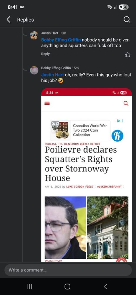The height and width of the screenshot is (295, 136).
Task: Tap the Android recent apps button
Action: click(x=29, y=286)
